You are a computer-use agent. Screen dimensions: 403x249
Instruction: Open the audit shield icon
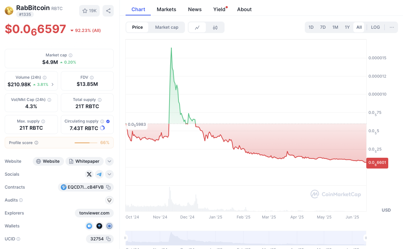click(109, 200)
